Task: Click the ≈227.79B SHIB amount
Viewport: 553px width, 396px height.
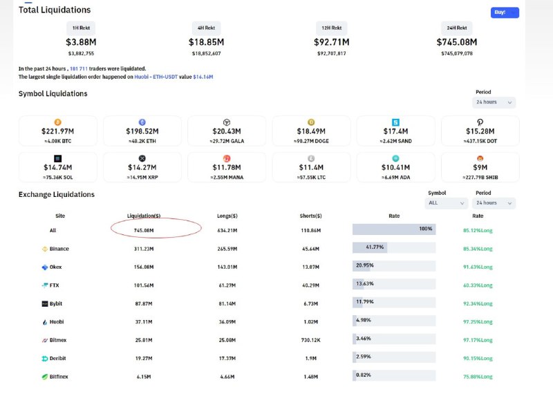Action: point(480,178)
